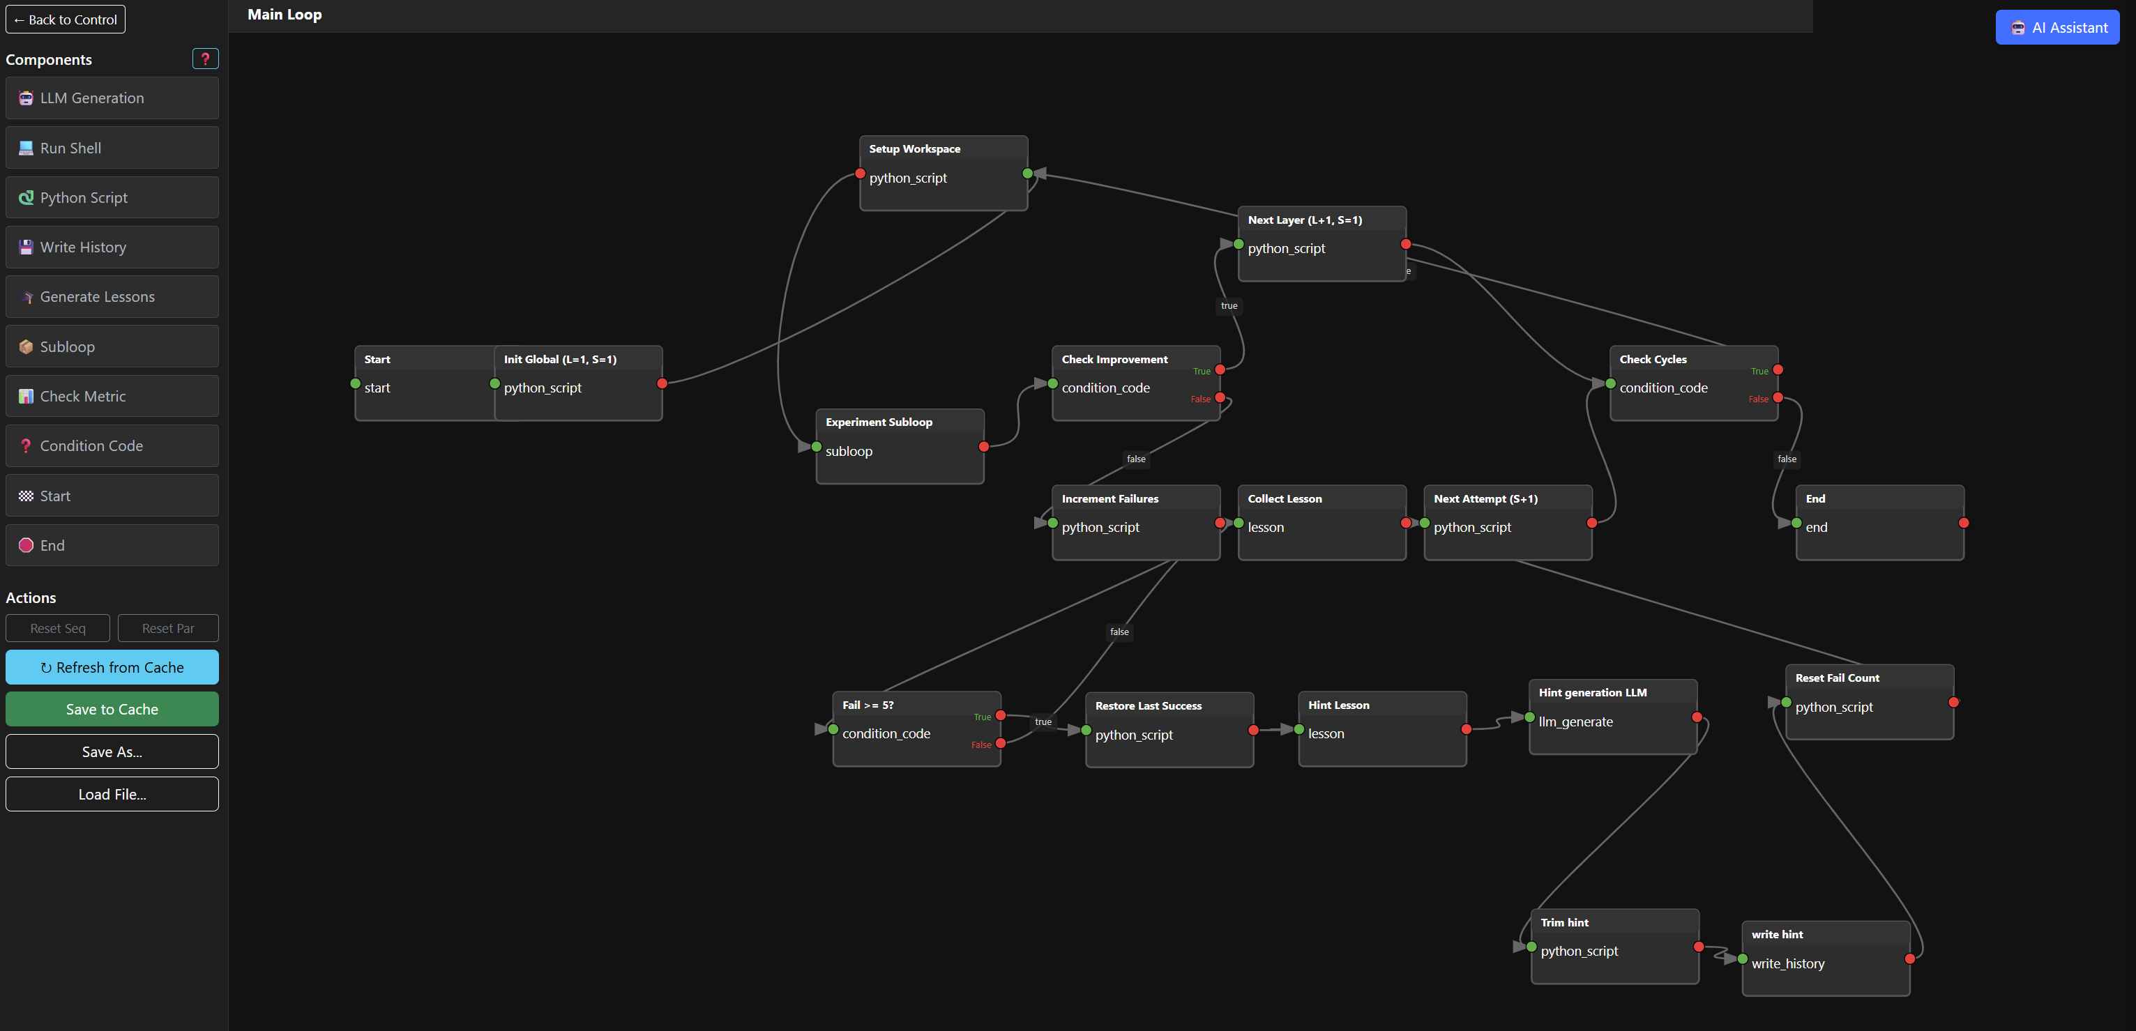Viewport: 2136px width, 1031px height.
Task: Select the Check Metric component icon
Action: pos(26,396)
